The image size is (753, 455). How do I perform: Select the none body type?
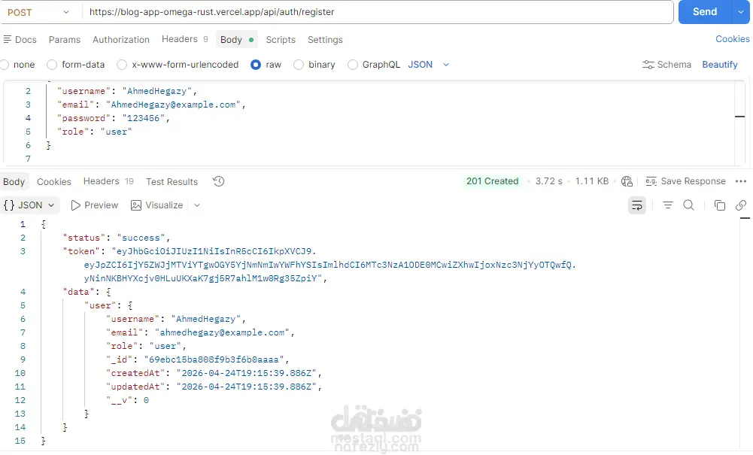pos(18,65)
